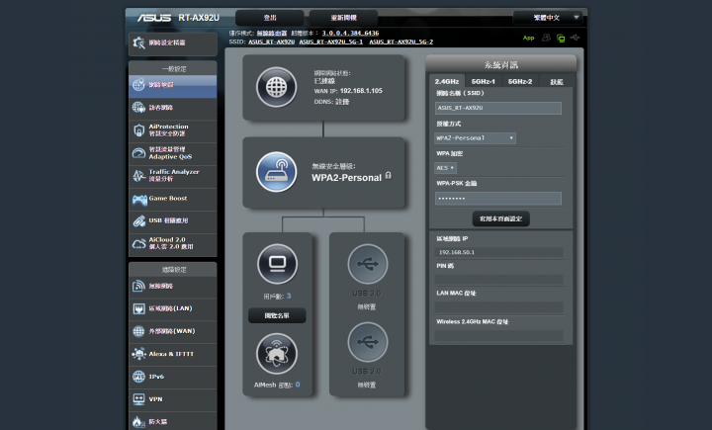The width and height of the screenshot is (712, 430).
Task: Click the ASUS logo
Action: [x=154, y=18]
